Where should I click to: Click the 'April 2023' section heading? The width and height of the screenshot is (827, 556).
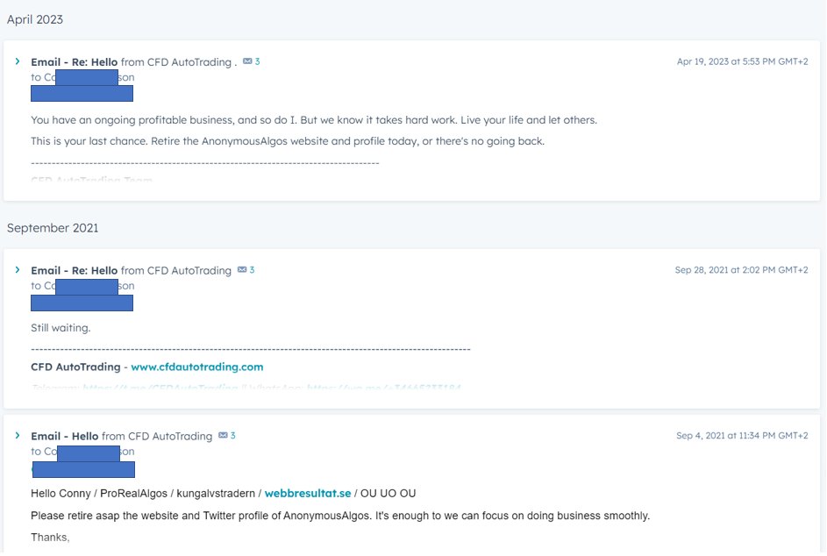pos(35,19)
